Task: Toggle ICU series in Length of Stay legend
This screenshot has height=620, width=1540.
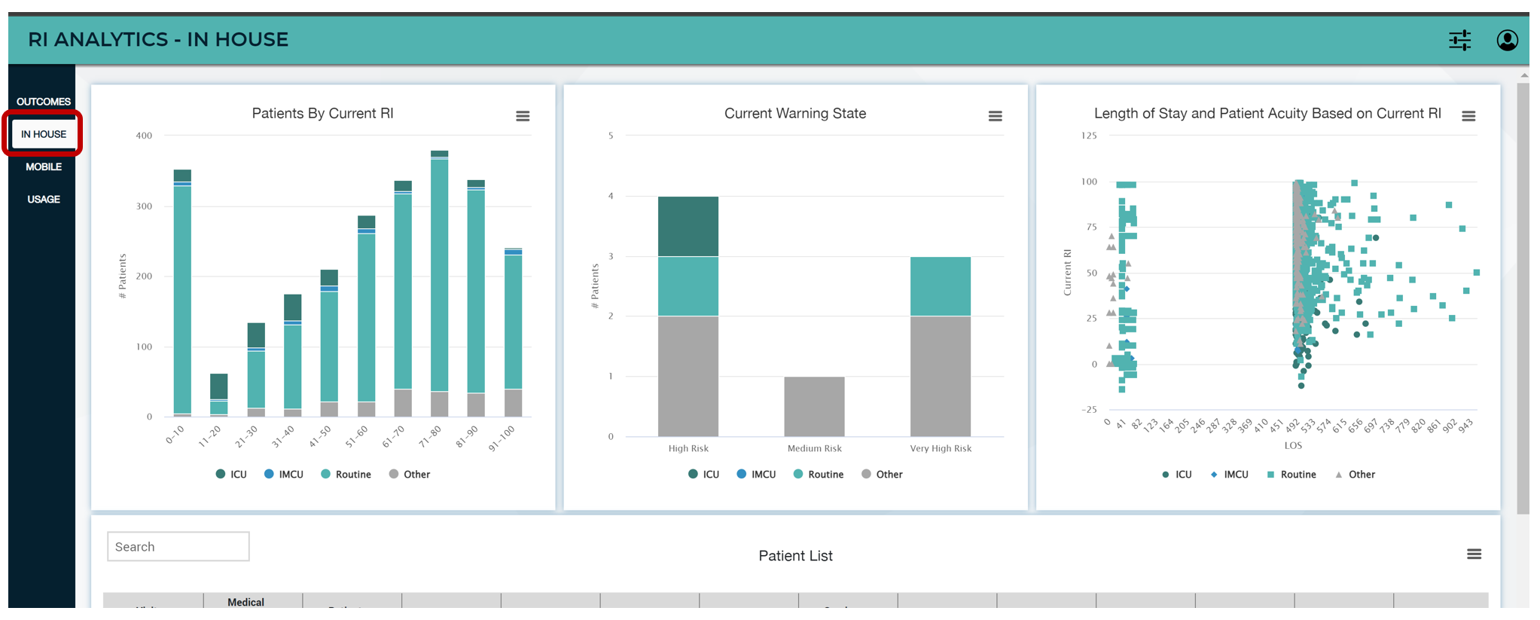Action: [x=1177, y=475]
